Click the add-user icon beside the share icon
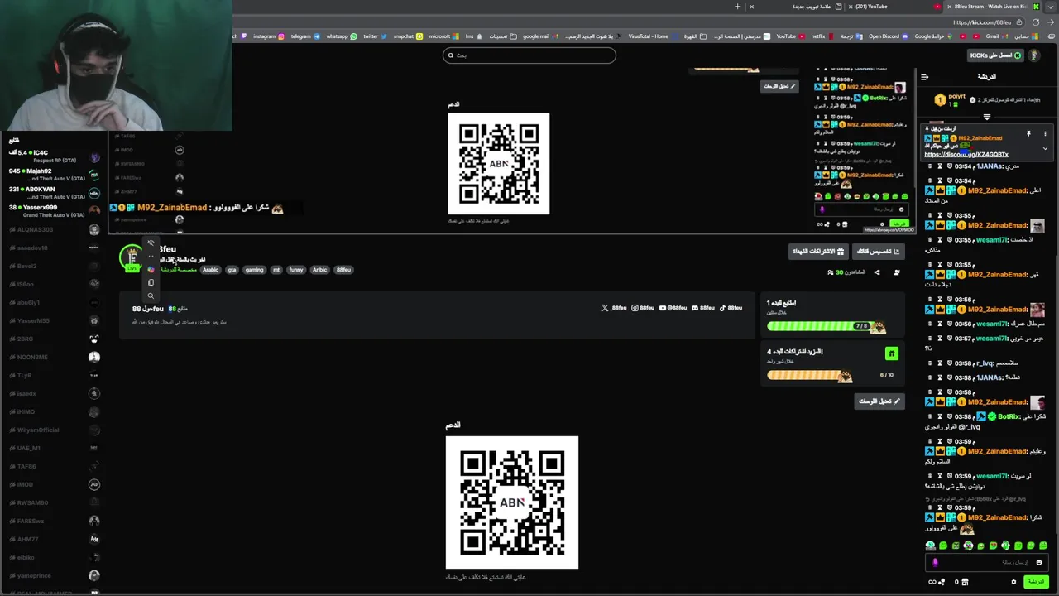 896,272
